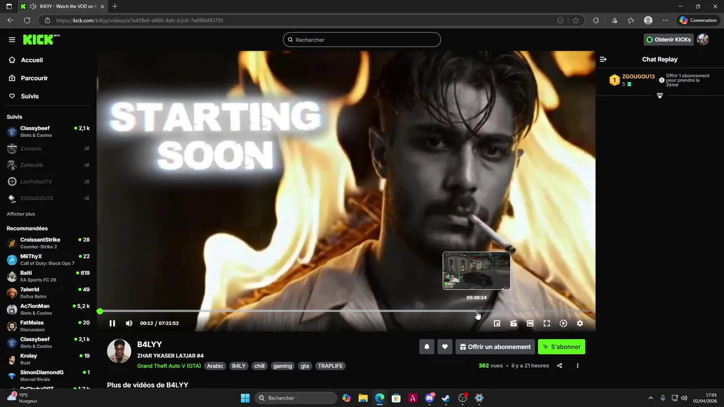Mute the video player volume
This screenshot has width=724, height=407.
[x=129, y=323]
